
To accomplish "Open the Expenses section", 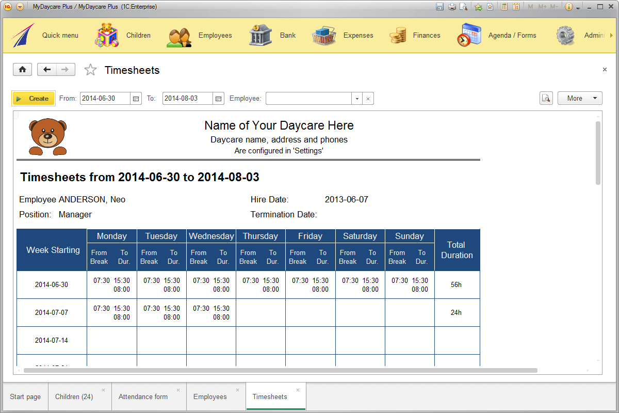I will click(x=358, y=36).
